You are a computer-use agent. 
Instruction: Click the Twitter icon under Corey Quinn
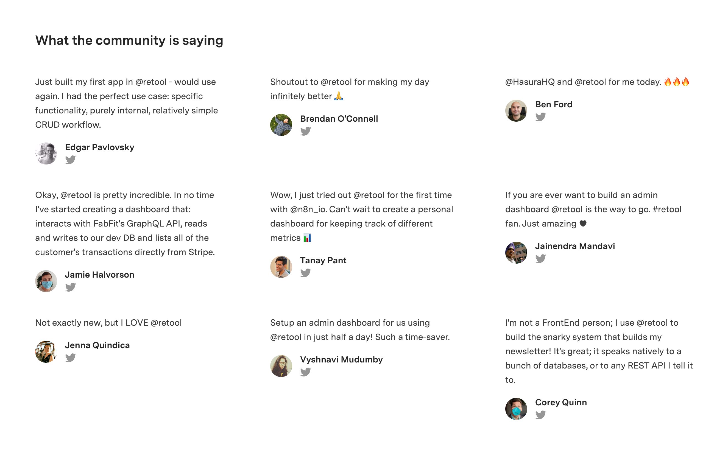[x=540, y=415]
